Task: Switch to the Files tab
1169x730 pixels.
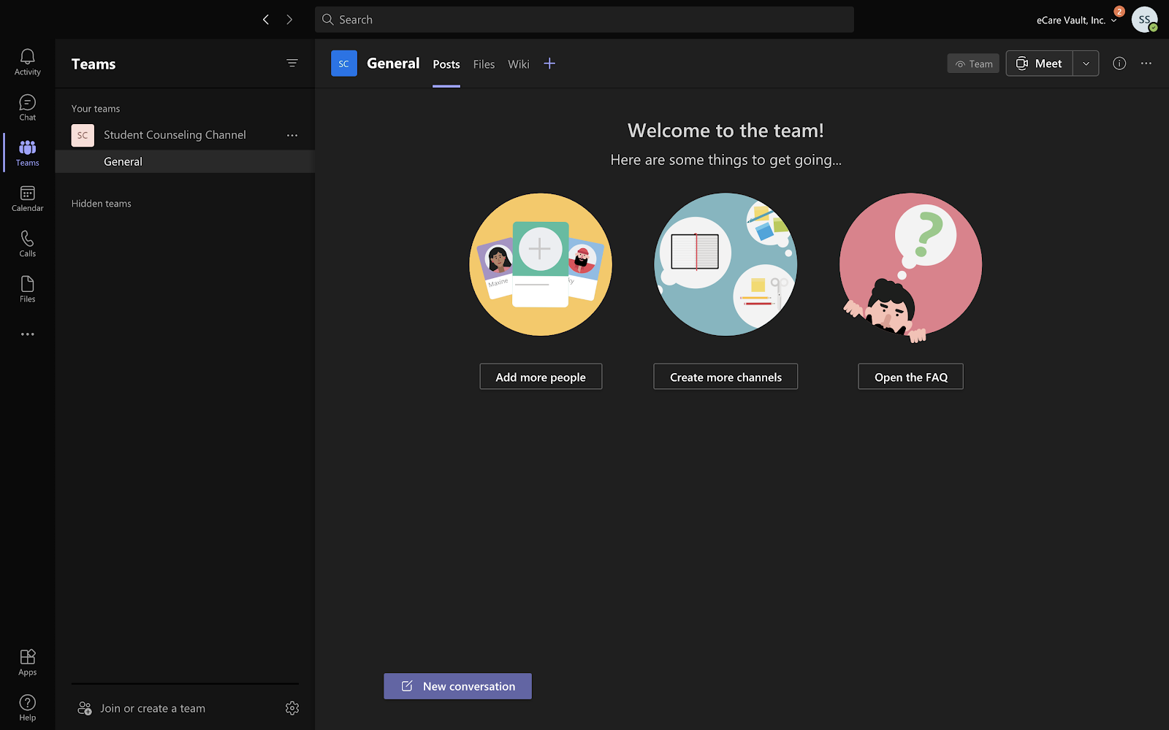Action: click(484, 64)
